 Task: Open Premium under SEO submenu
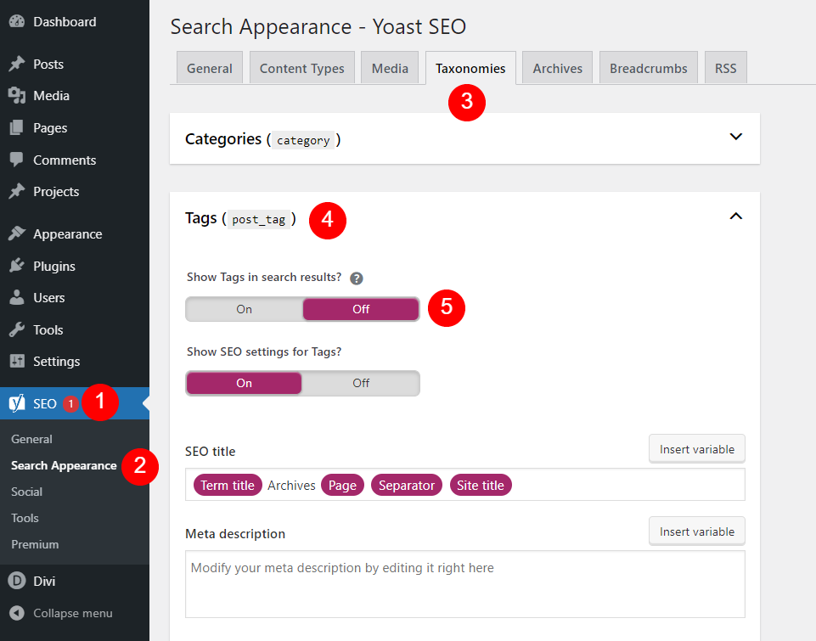[35, 544]
